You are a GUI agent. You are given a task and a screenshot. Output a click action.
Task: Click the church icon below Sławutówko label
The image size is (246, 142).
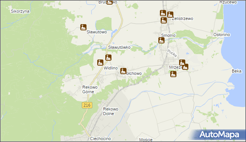108,58
